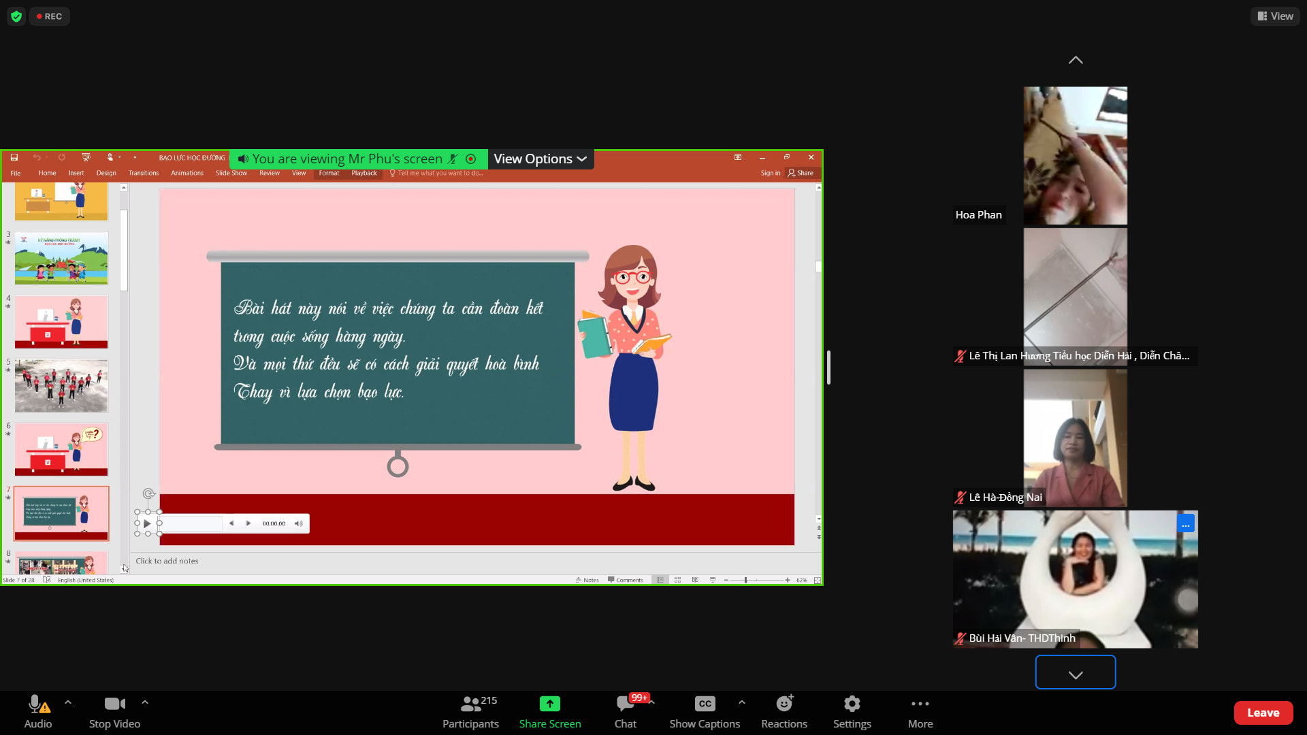Click the audio volume speaker icon
Screen dimensions: 1307x735
pyautogui.click(x=298, y=523)
